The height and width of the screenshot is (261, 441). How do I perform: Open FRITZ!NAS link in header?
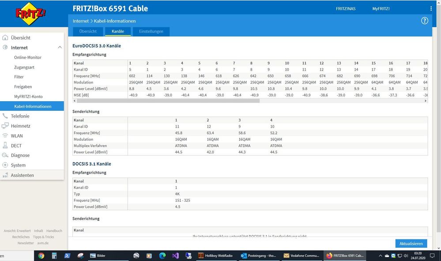(346, 9)
